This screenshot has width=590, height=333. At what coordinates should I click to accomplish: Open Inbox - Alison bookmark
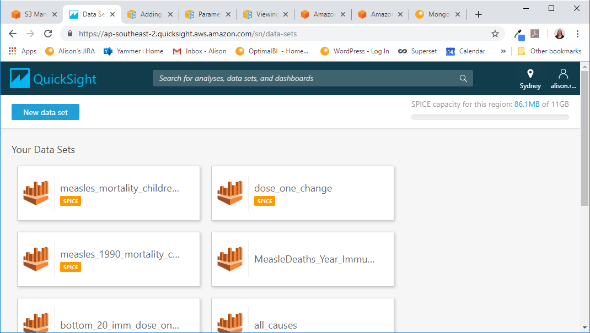click(200, 51)
